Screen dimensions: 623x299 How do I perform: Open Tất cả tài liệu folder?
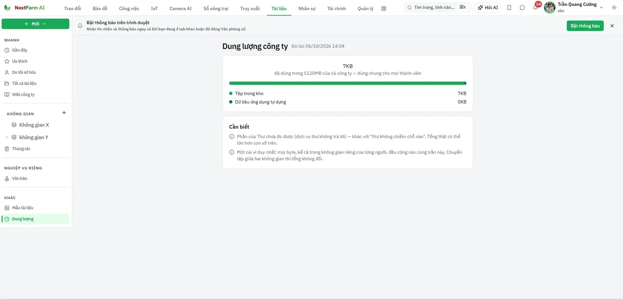(x=35, y=83)
